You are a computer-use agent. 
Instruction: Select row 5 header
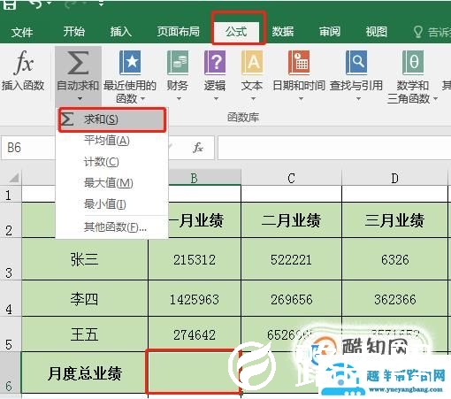[10, 334]
